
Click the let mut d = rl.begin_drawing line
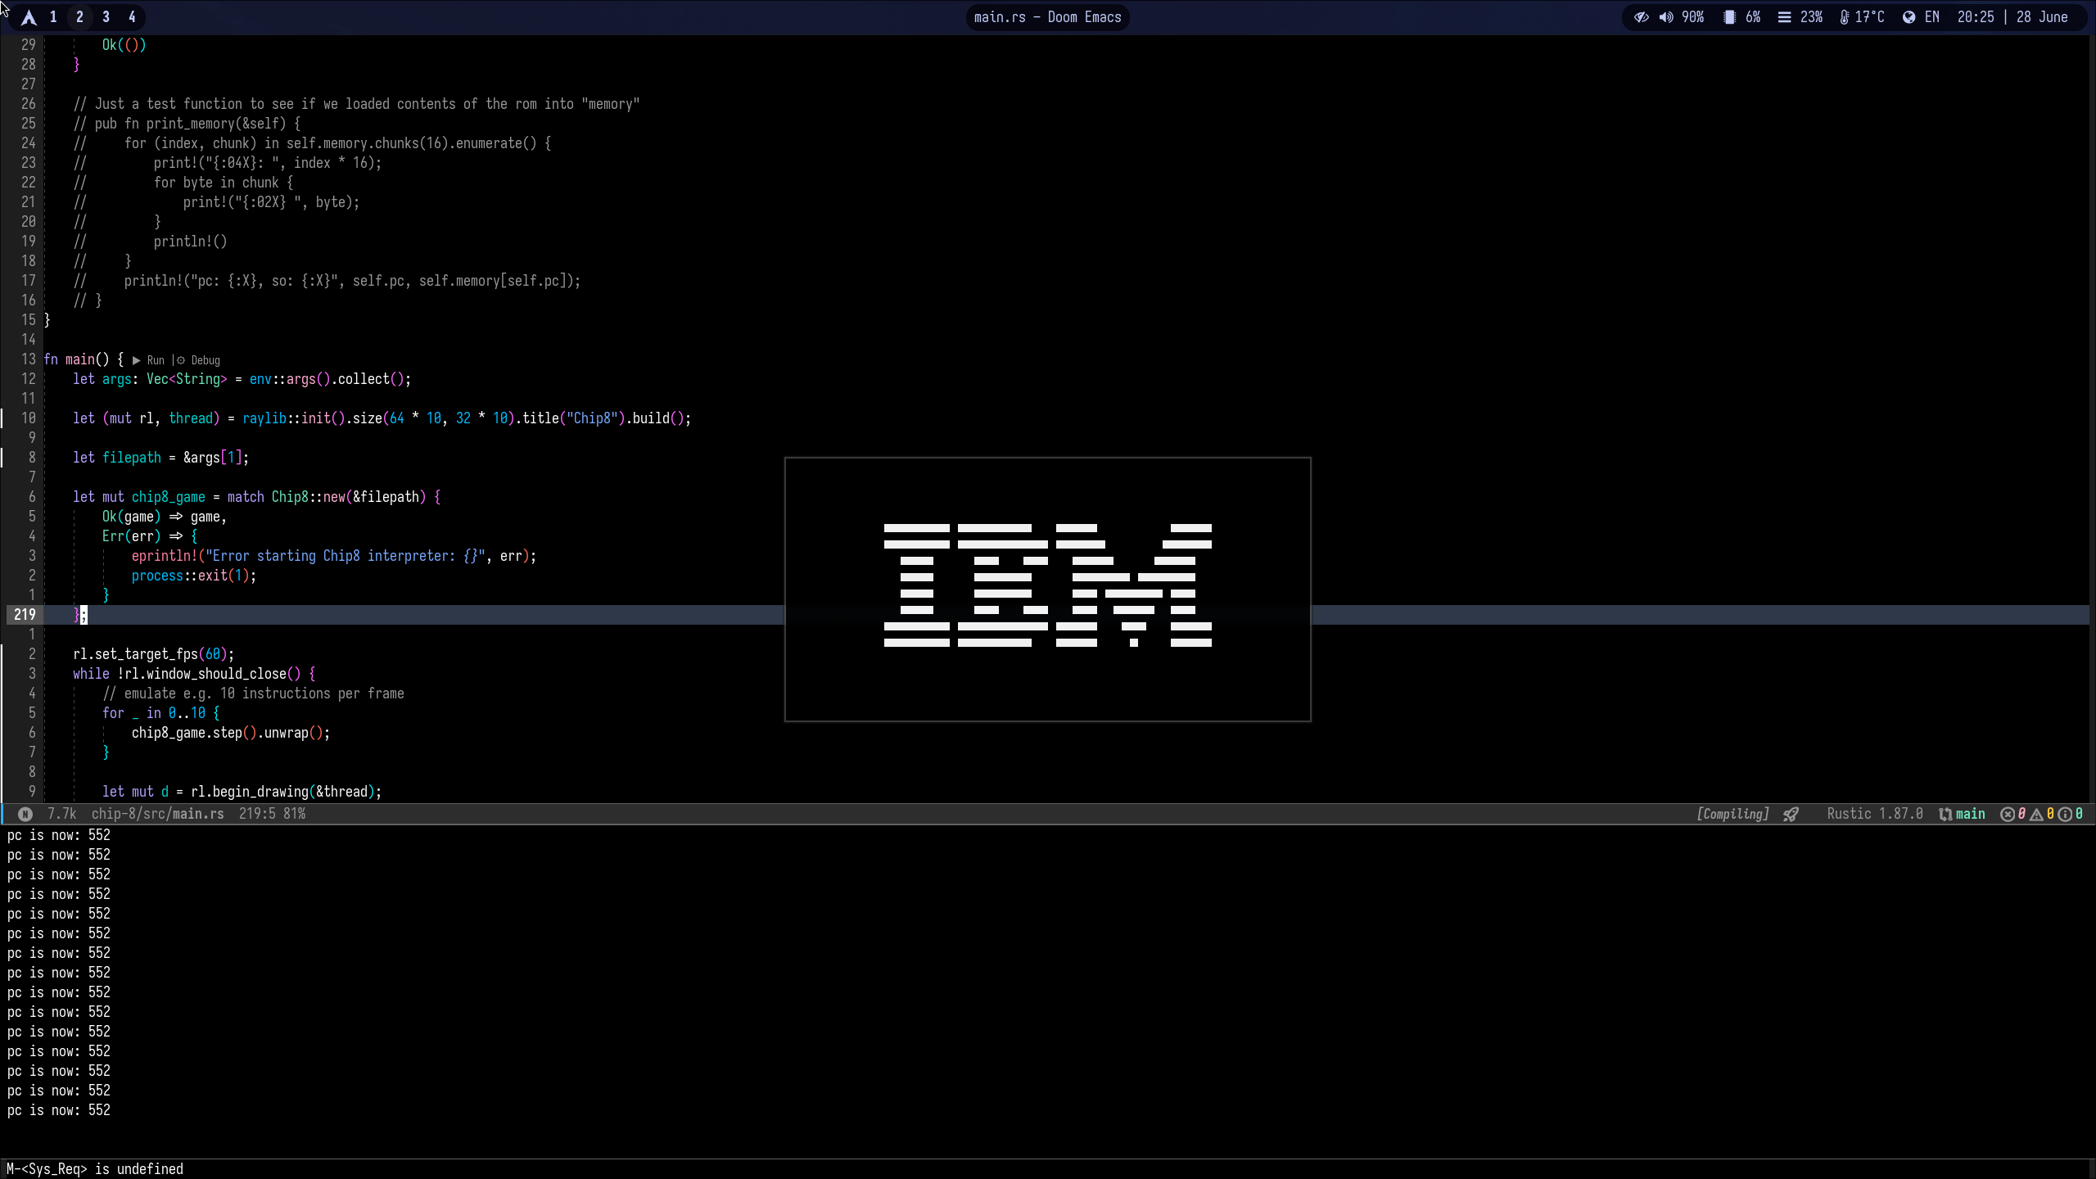(x=242, y=792)
